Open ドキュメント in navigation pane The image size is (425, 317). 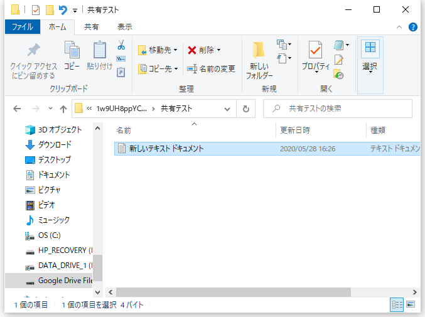(x=48, y=175)
